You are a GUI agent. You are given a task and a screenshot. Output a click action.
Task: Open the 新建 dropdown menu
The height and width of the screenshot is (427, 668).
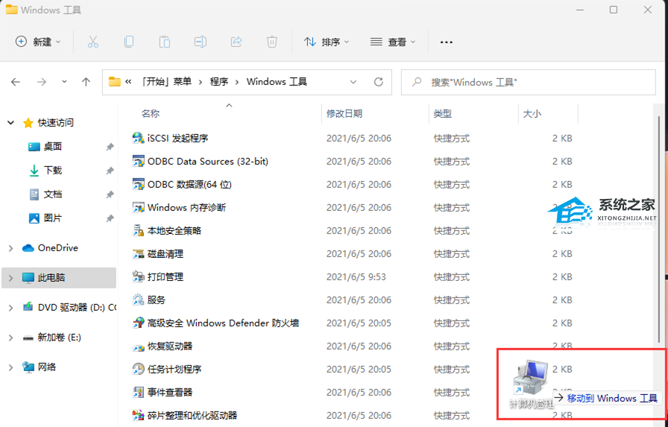click(38, 42)
